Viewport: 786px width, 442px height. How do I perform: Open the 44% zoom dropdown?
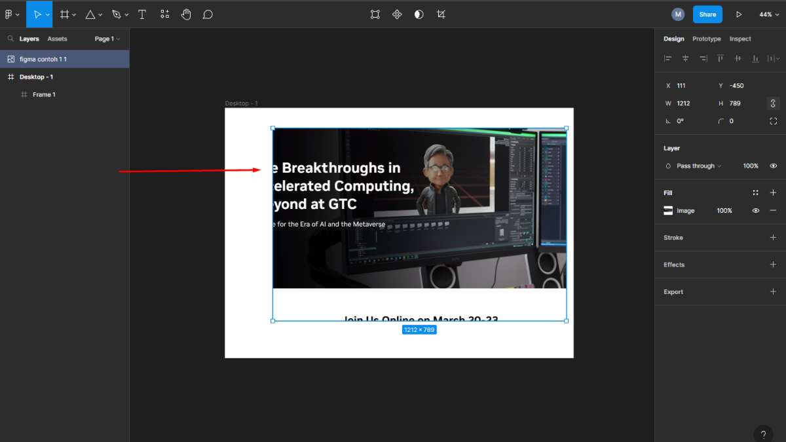(768, 14)
